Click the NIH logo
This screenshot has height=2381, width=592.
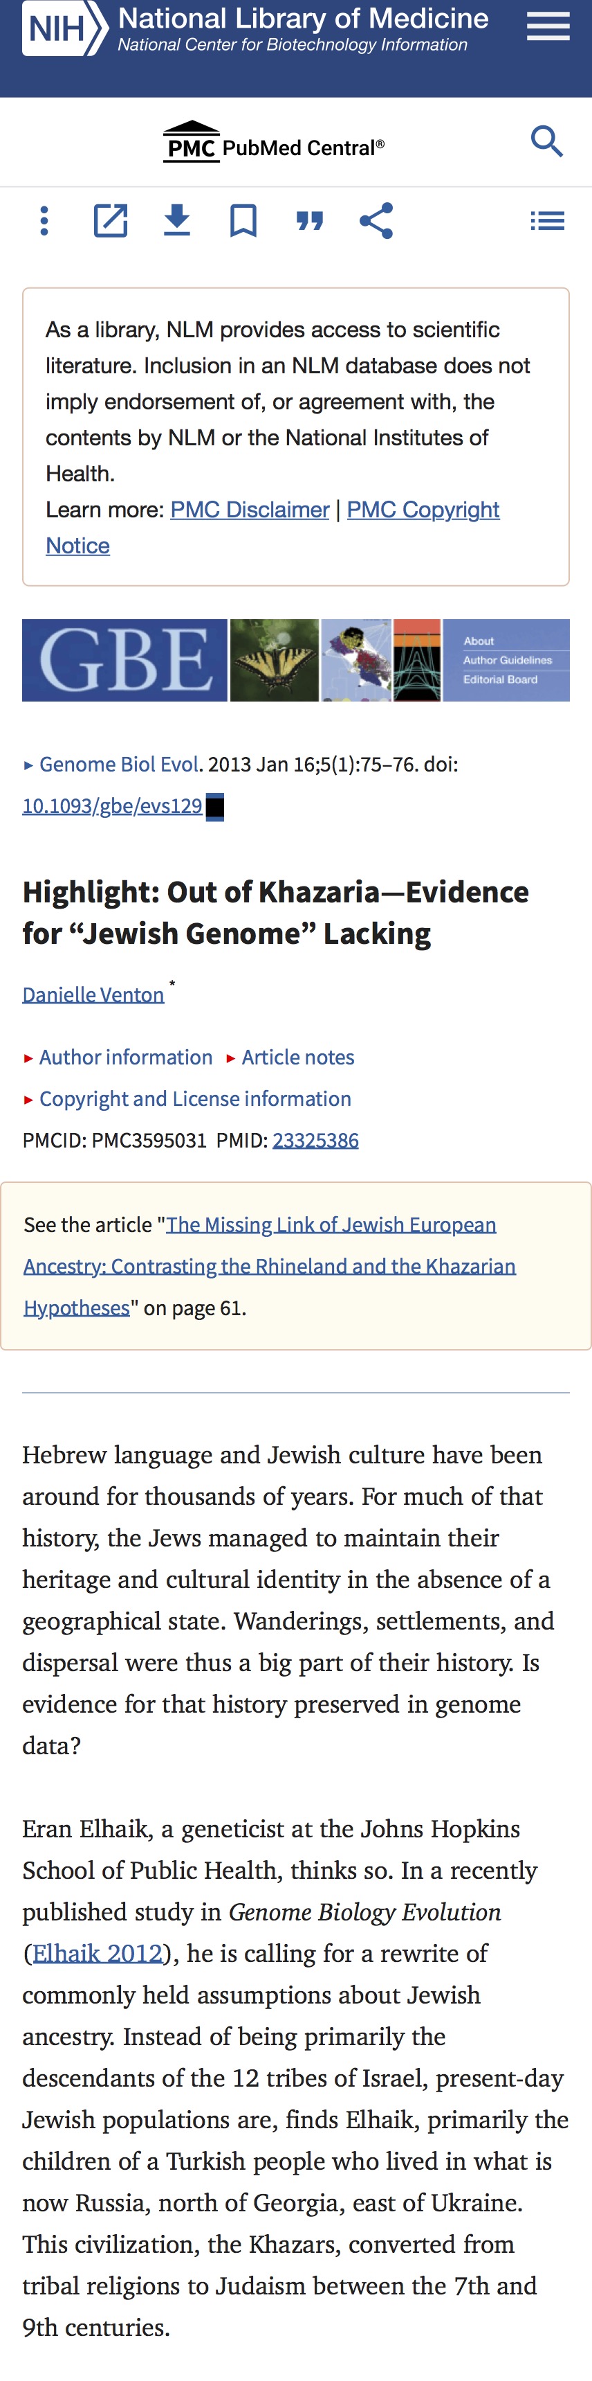point(64,28)
